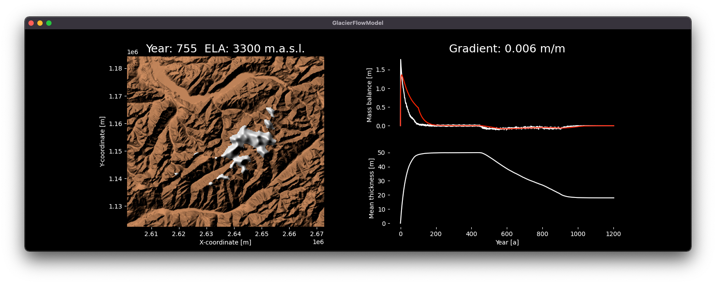This screenshot has width=716, height=284.
Task: Click the 1.16 tick on the Y-coordinate axis
Action: [115, 124]
